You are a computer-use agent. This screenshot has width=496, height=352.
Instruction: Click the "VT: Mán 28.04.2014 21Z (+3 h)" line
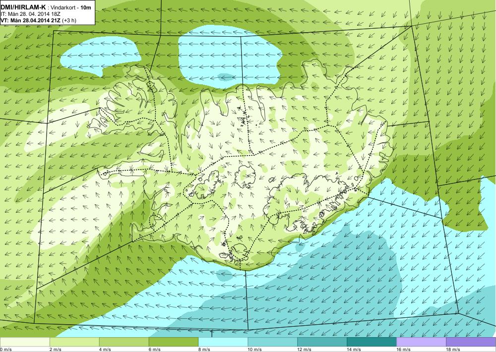coord(38,20)
